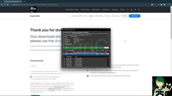Click the IntelliJ IDEA product title
This screenshot has width=172, height=96.
35,16
